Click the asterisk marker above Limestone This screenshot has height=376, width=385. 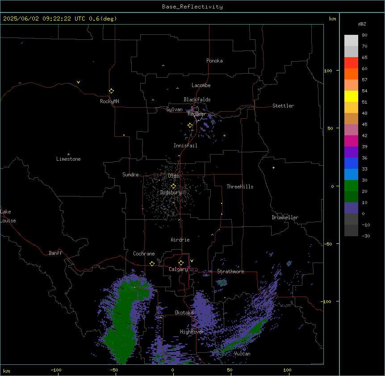click(68, 155)
